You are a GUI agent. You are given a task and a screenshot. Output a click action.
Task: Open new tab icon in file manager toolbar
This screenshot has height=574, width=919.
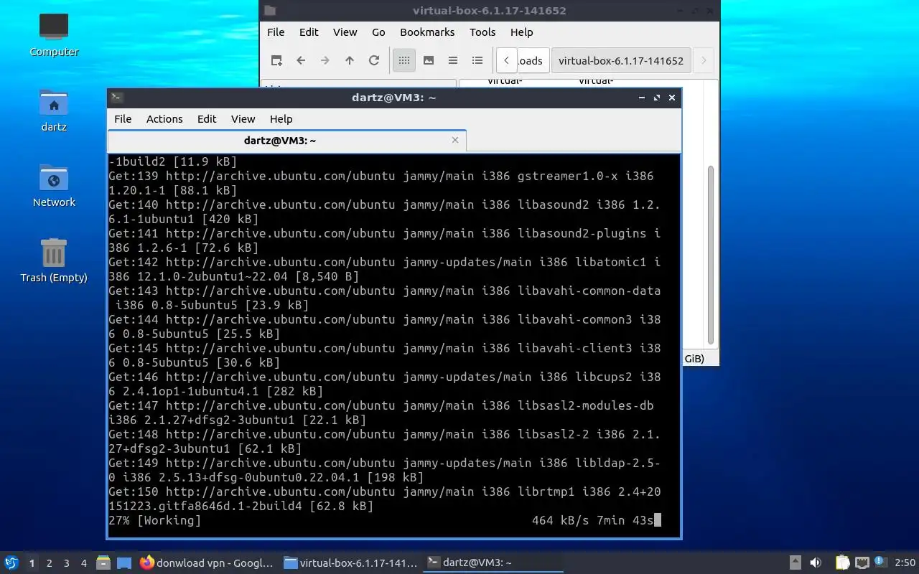[276, 60]
